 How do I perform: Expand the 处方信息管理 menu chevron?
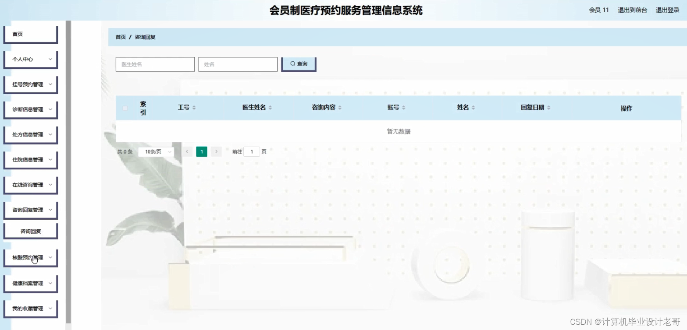point(50,134)
